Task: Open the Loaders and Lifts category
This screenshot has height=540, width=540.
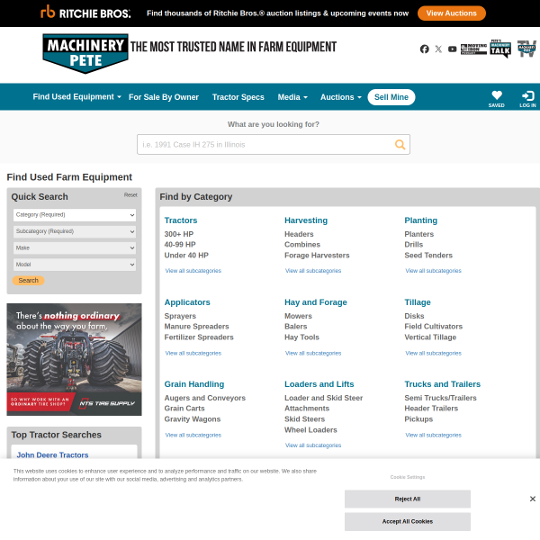Action: pos(319,384)
